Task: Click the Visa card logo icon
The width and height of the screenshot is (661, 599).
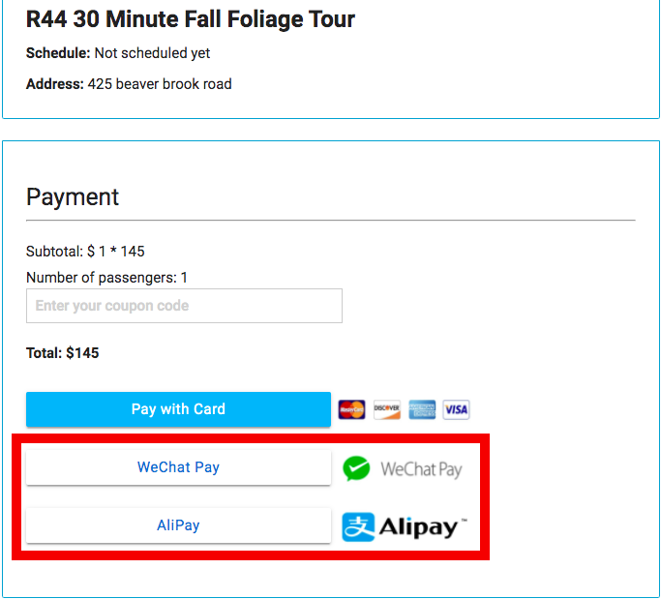Action: [x=457, y=409]
